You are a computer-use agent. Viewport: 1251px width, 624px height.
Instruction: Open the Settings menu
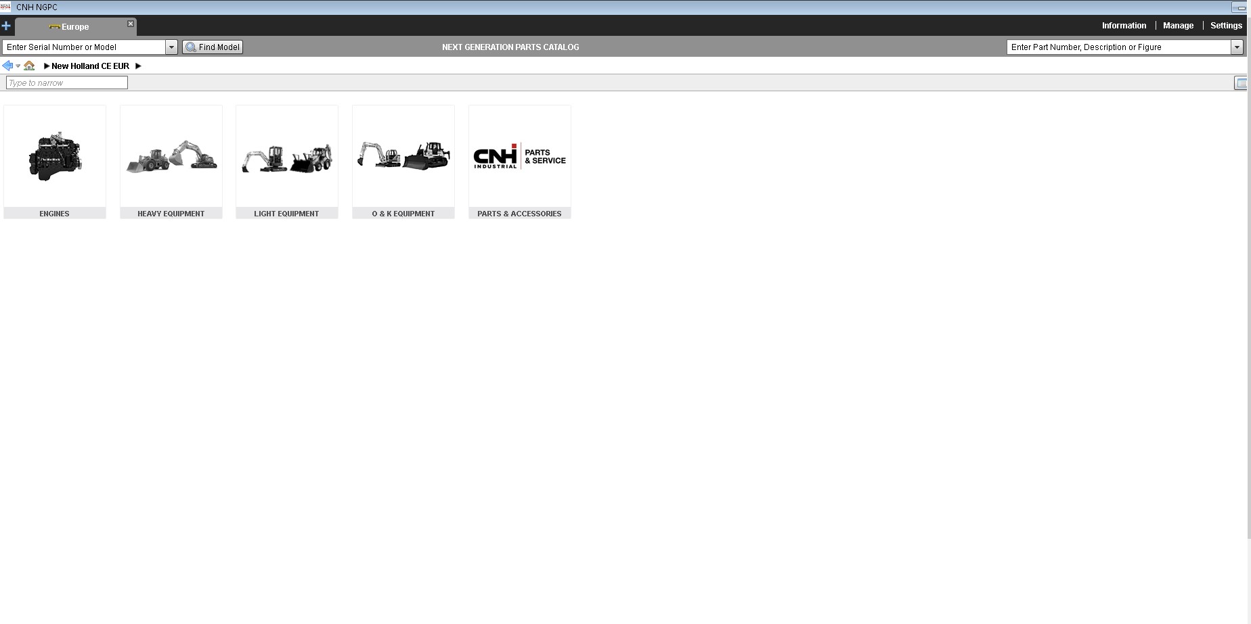(x=1226, y=26)
